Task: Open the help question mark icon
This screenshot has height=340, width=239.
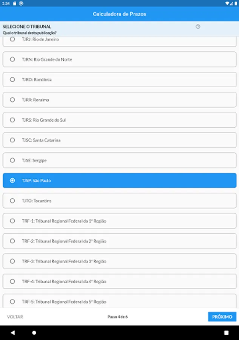Action: click(197, 26)
